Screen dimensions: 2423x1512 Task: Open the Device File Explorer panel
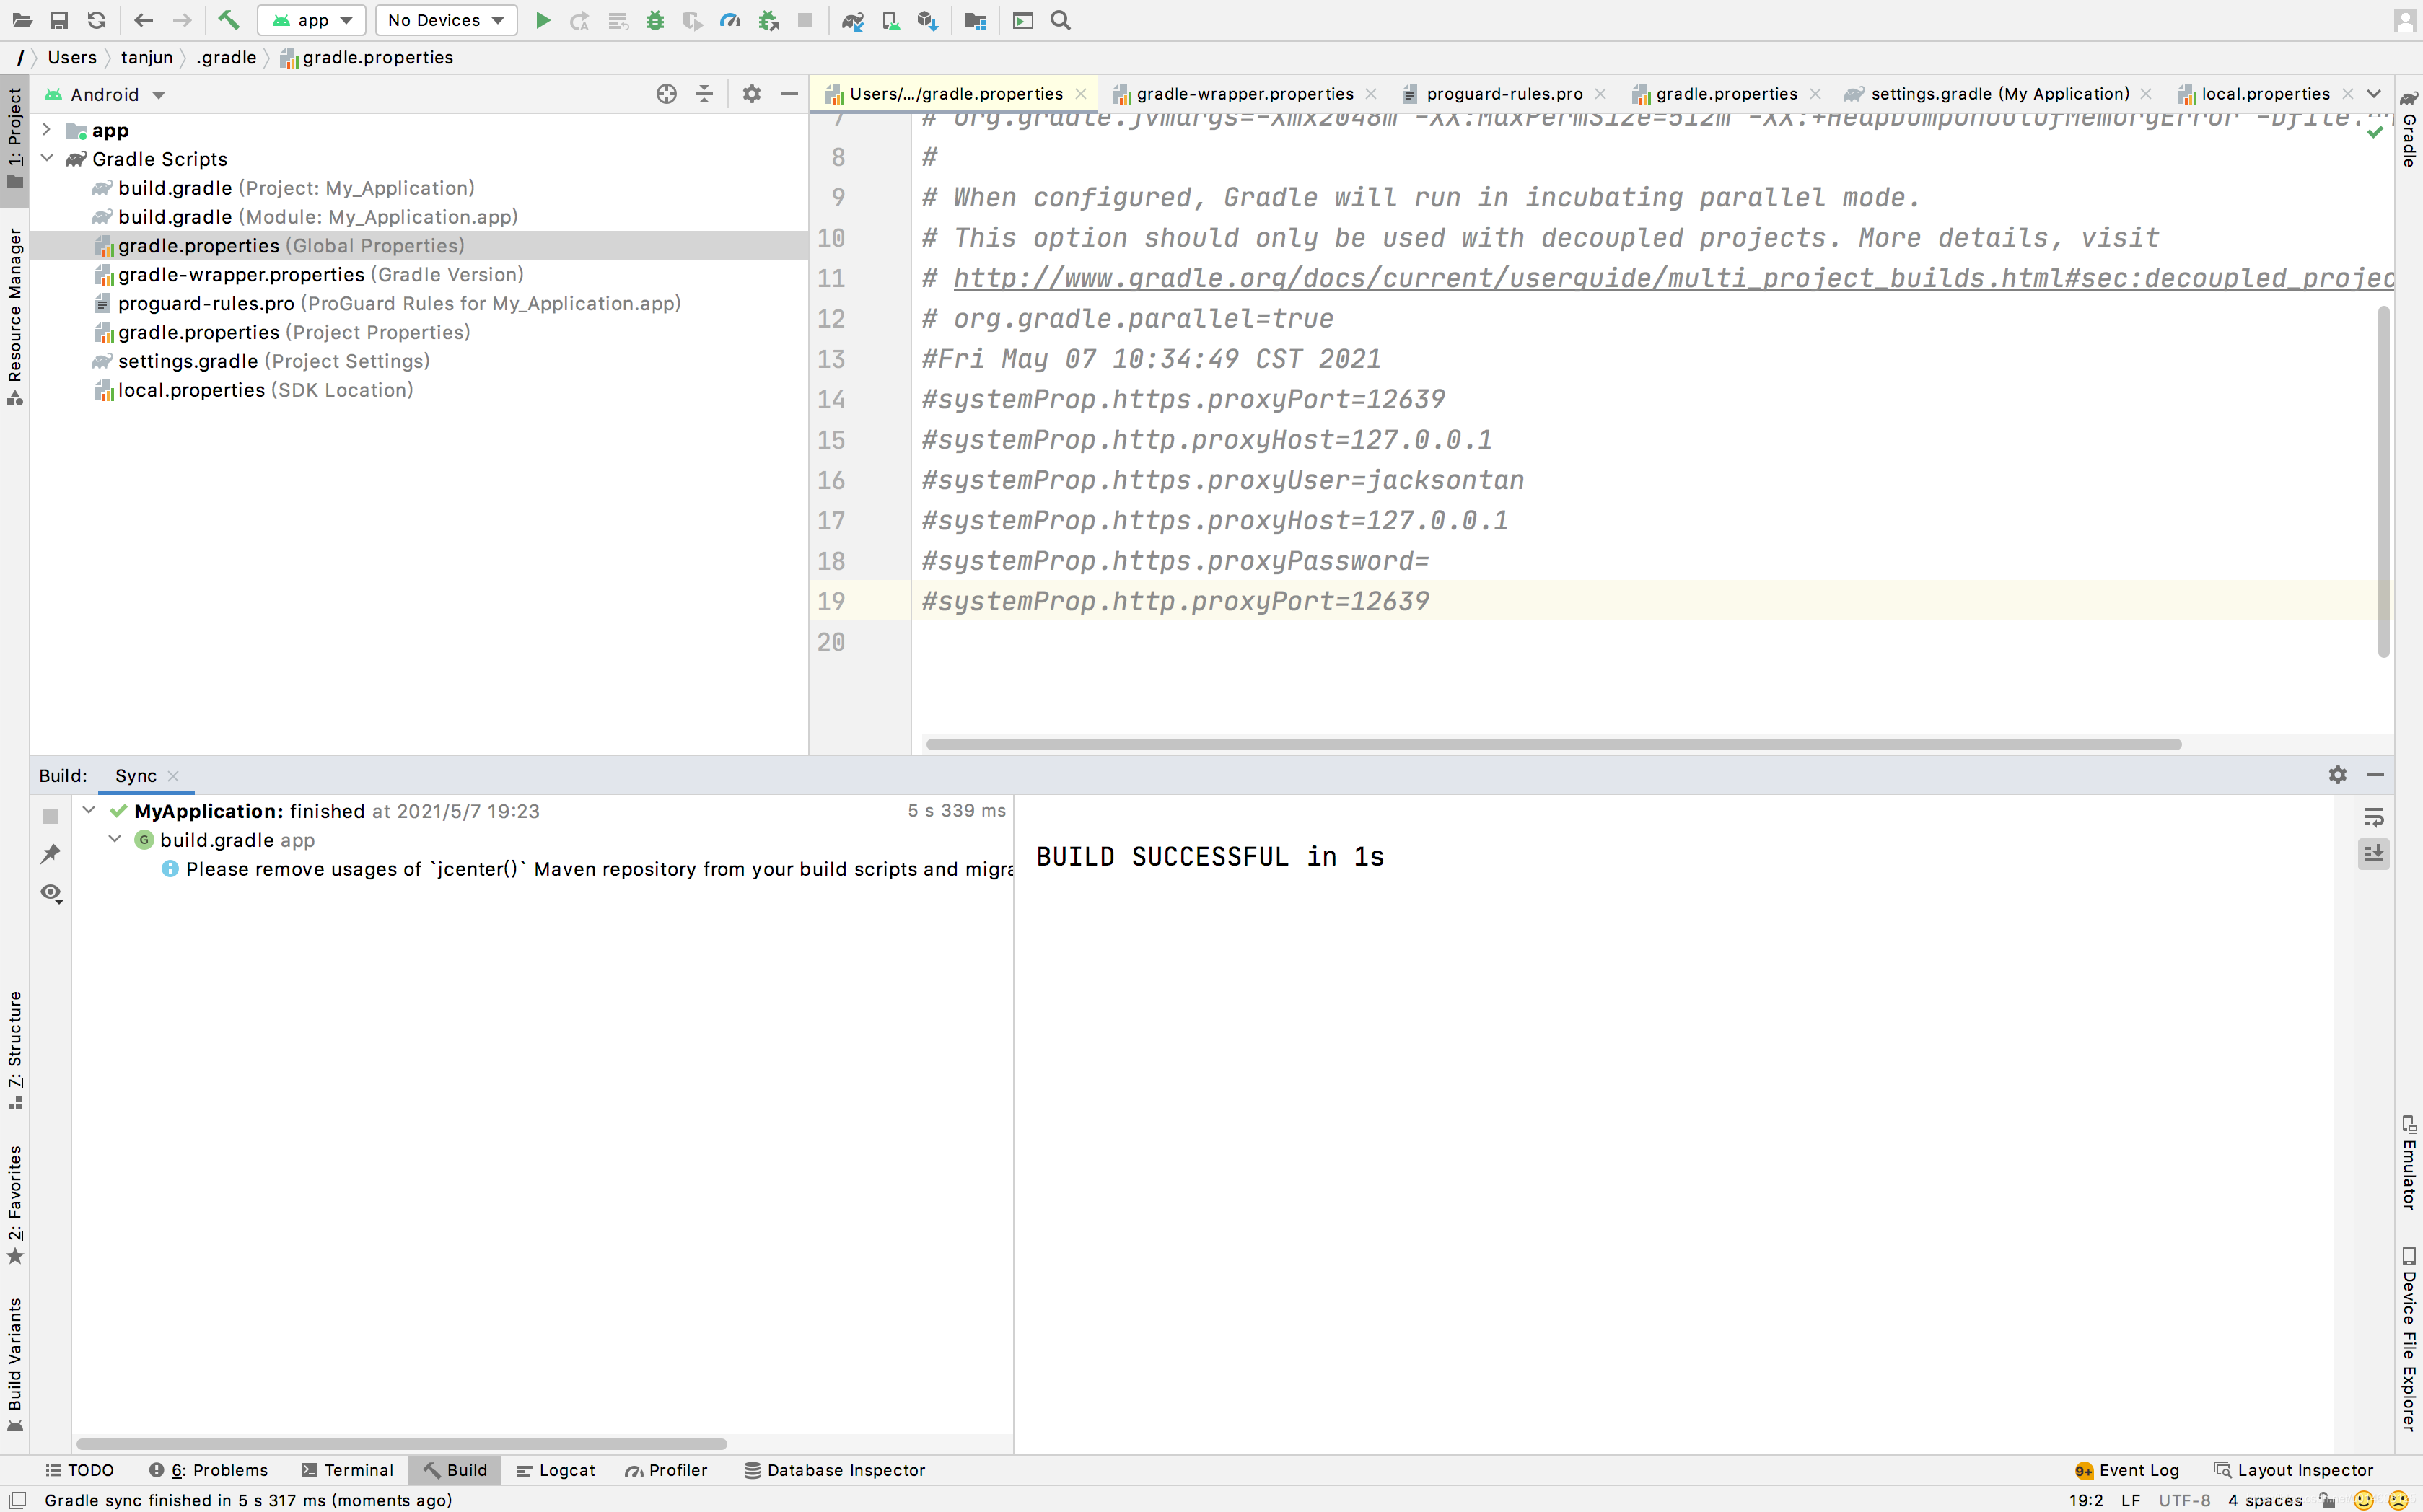pos(2409,1338)
